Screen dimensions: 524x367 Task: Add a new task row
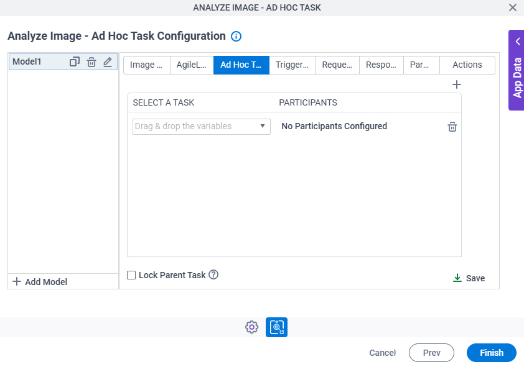(x=457, y=84)
